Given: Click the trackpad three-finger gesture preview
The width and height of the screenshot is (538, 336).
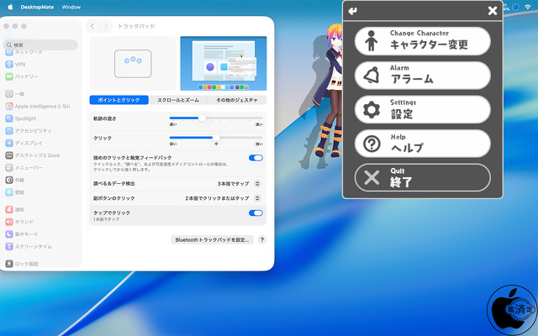Looking at the screenshot, I should [133, 64].
